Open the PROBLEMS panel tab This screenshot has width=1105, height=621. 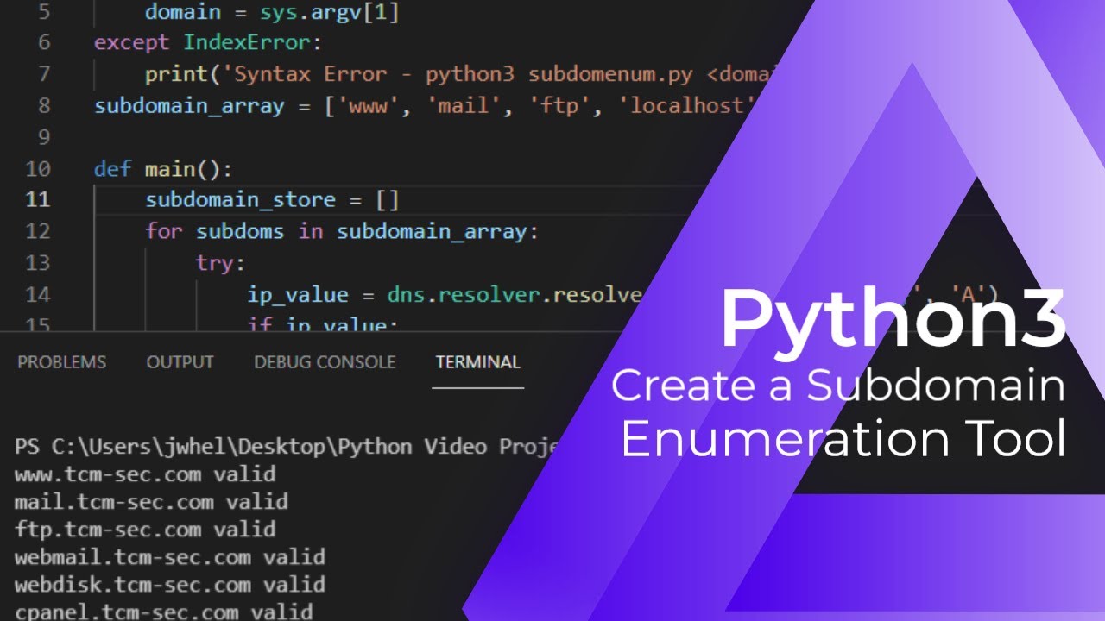(62, 362)
